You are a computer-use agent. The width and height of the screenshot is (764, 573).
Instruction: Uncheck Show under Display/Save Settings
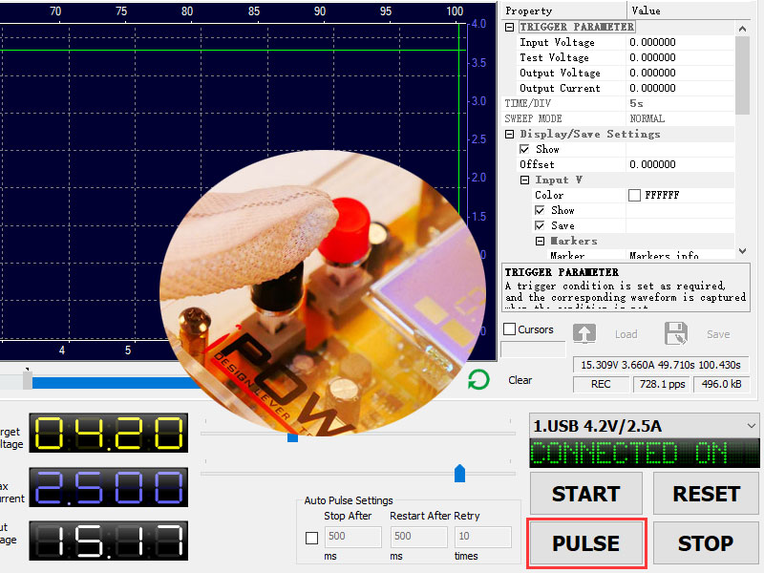524,150
